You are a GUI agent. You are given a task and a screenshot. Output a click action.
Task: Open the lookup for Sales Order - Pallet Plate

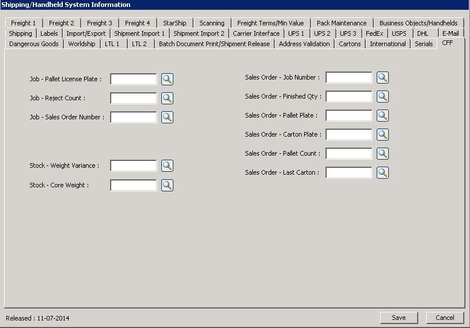[382, 116]
